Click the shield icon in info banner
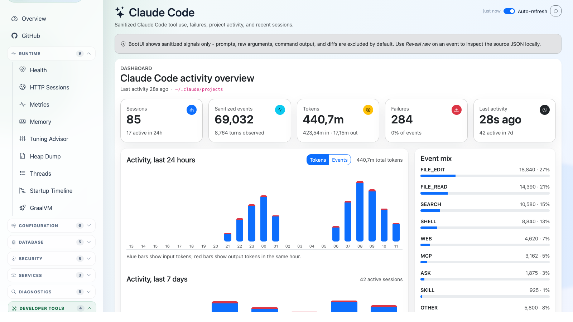 (x=123, y=44)
